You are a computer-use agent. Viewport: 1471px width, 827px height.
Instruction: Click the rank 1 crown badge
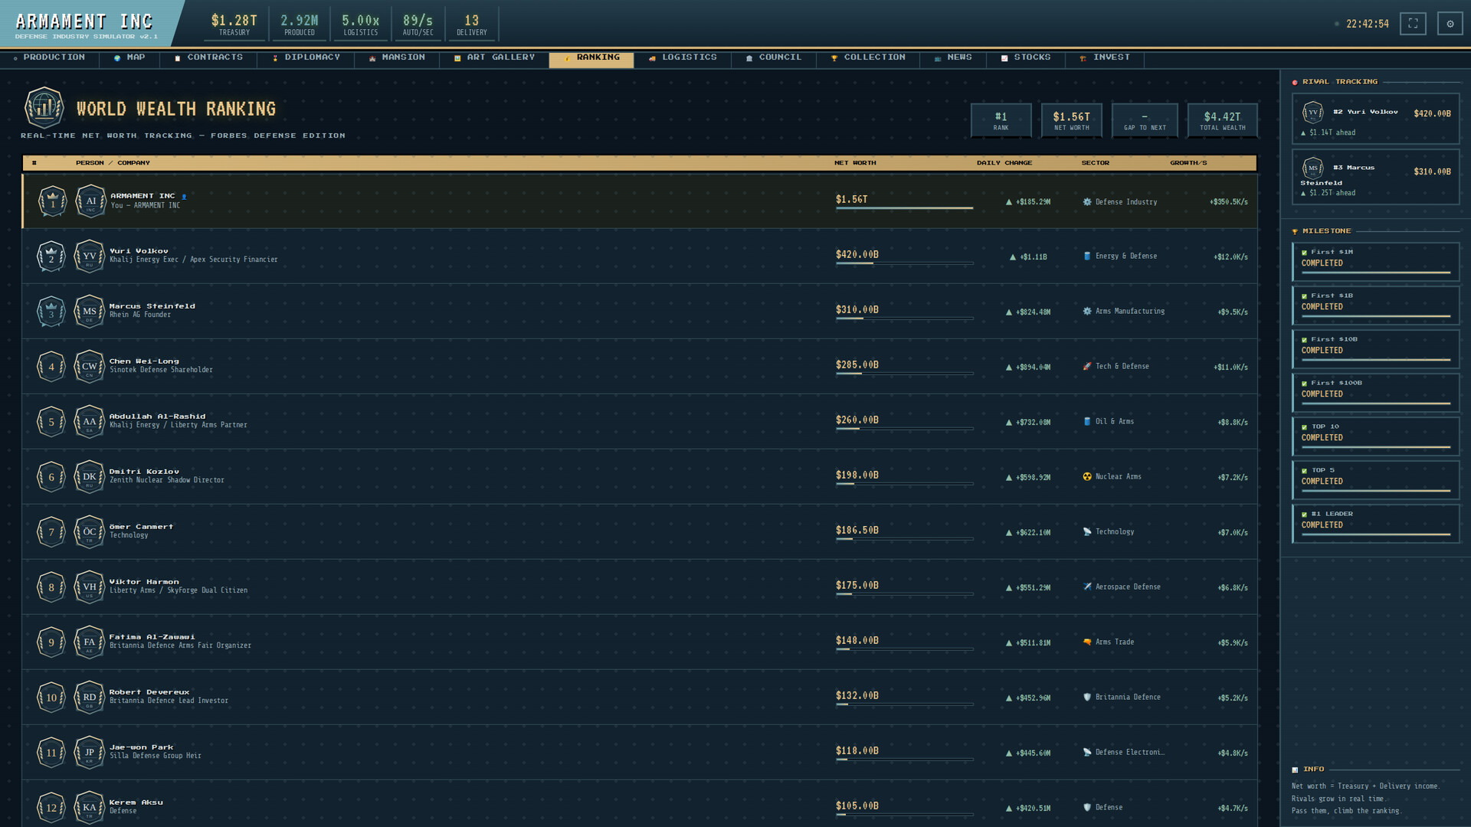52,201
